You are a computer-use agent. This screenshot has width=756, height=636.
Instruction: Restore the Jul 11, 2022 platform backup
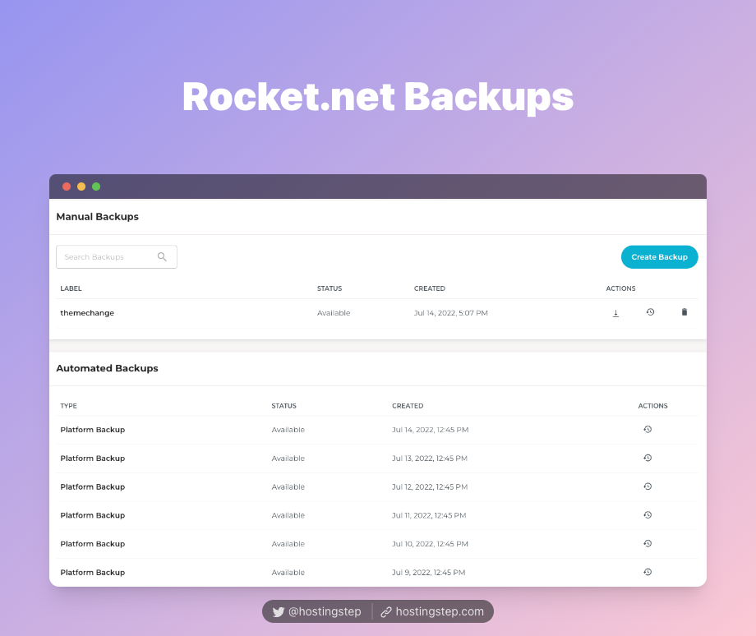coord(648,514)
